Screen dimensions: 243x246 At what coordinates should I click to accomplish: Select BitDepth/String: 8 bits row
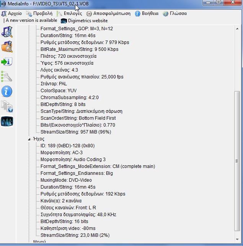click(63, 104)
